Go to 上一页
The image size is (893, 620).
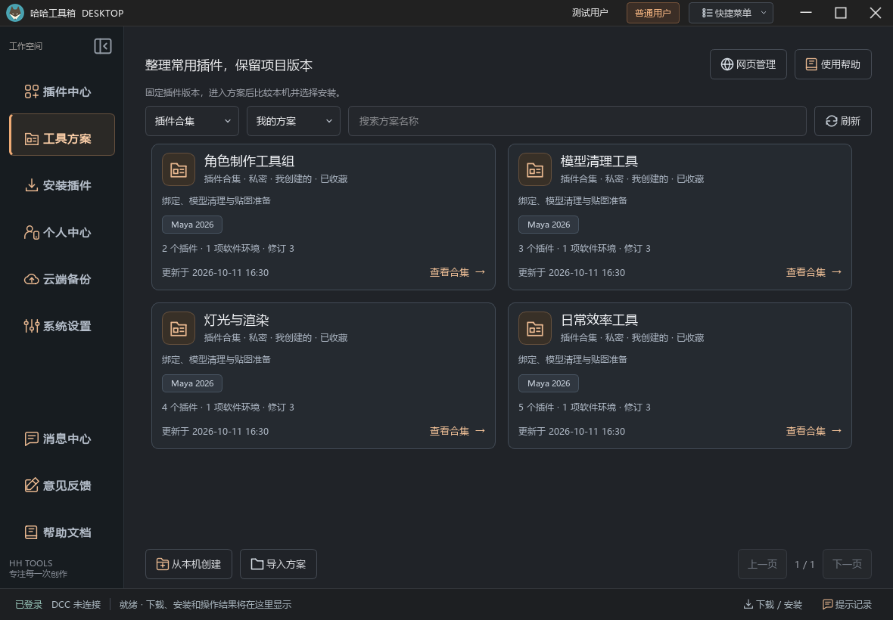pos(762,564)
